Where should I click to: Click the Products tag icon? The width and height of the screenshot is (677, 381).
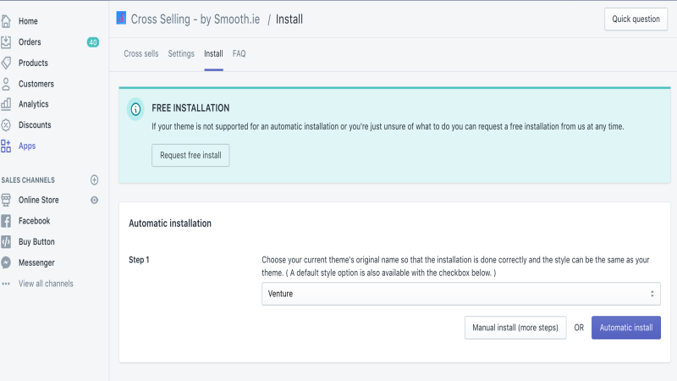pyautogui.click(x=6, y=63)
